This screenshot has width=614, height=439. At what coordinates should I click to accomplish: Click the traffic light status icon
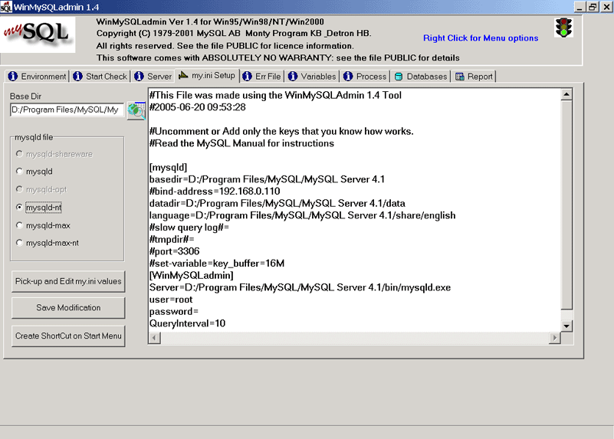pyautogui.click(x=563, y=28)
